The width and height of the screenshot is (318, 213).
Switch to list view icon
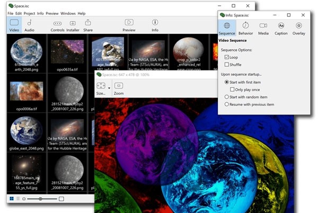(17, 199)
